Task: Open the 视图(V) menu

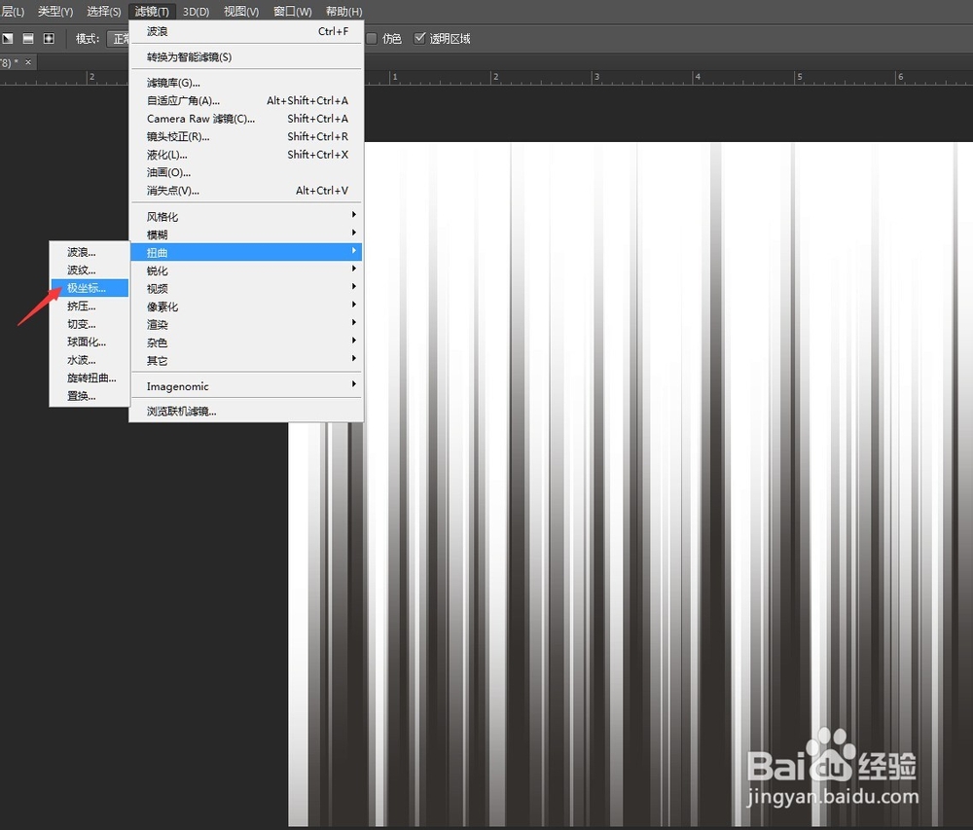Action: point(241,11)
